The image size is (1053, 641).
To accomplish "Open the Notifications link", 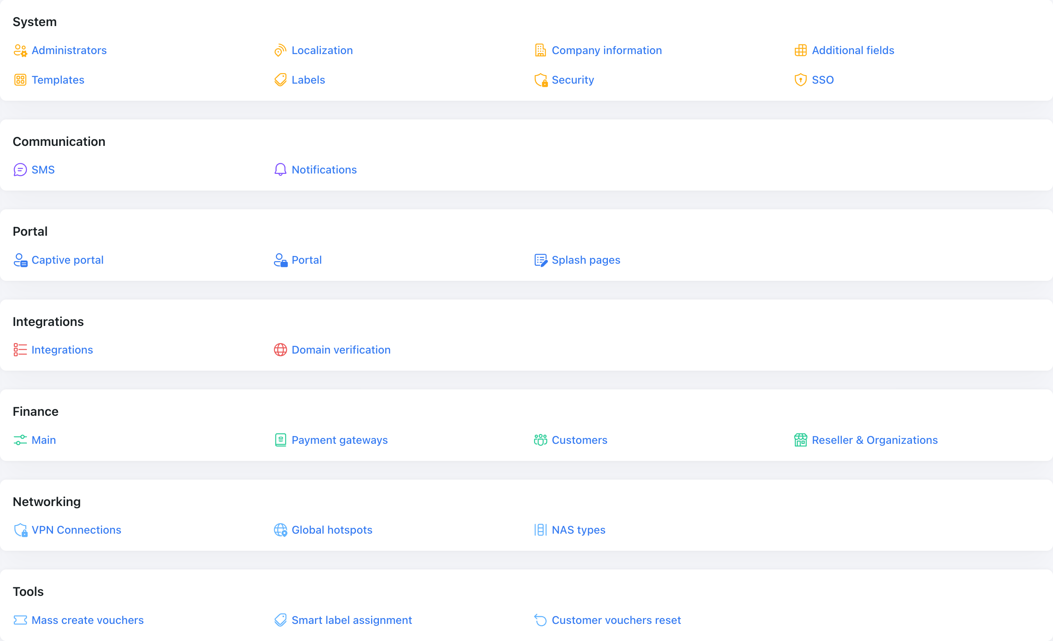I will [324, 170].
